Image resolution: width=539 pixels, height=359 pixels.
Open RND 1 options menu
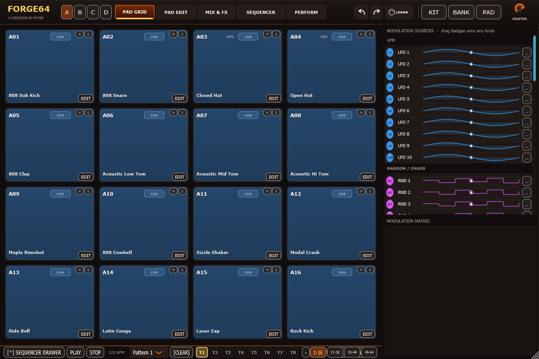click(x=527, y=181)
